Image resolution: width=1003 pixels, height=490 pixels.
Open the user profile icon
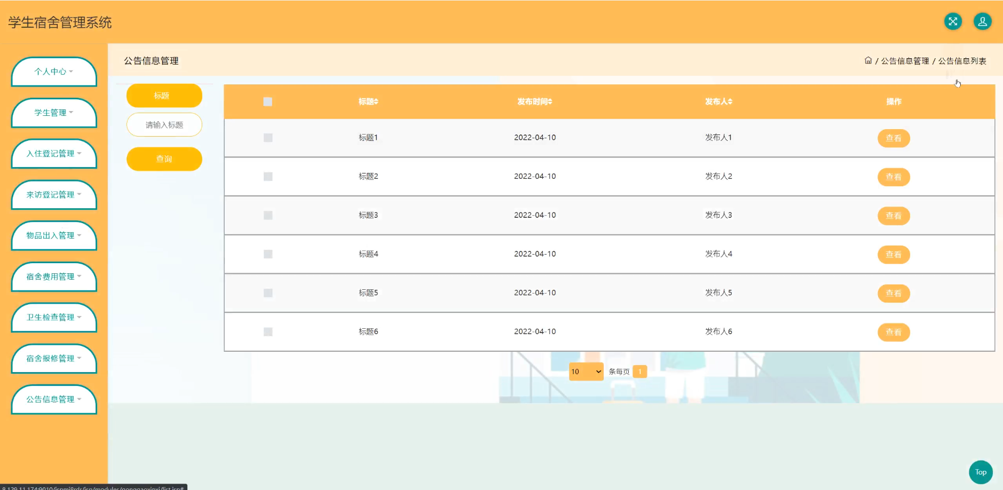(x=982, y=21)
